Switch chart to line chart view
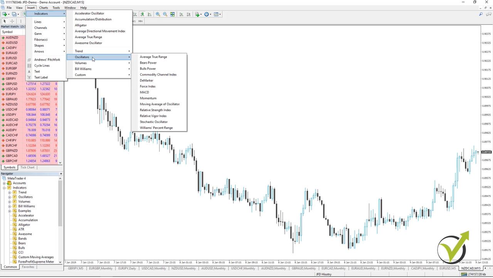This screenshot has width=493, height=278. 150,14
